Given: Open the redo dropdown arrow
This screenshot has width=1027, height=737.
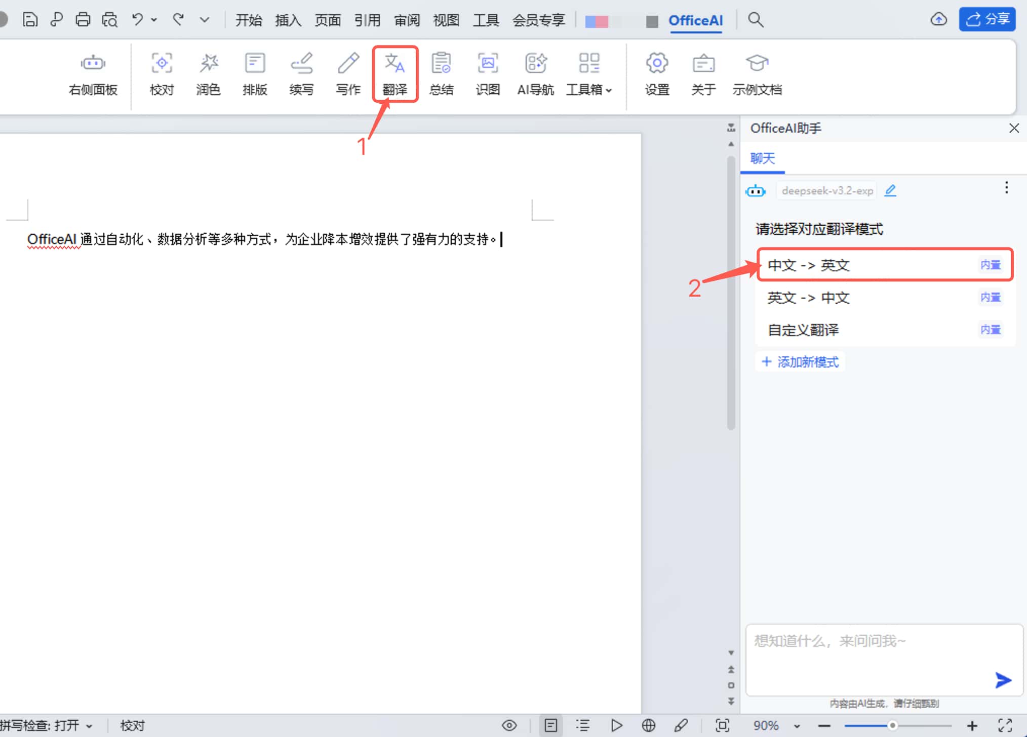Looking at the screenshot, I should (204, 20).
